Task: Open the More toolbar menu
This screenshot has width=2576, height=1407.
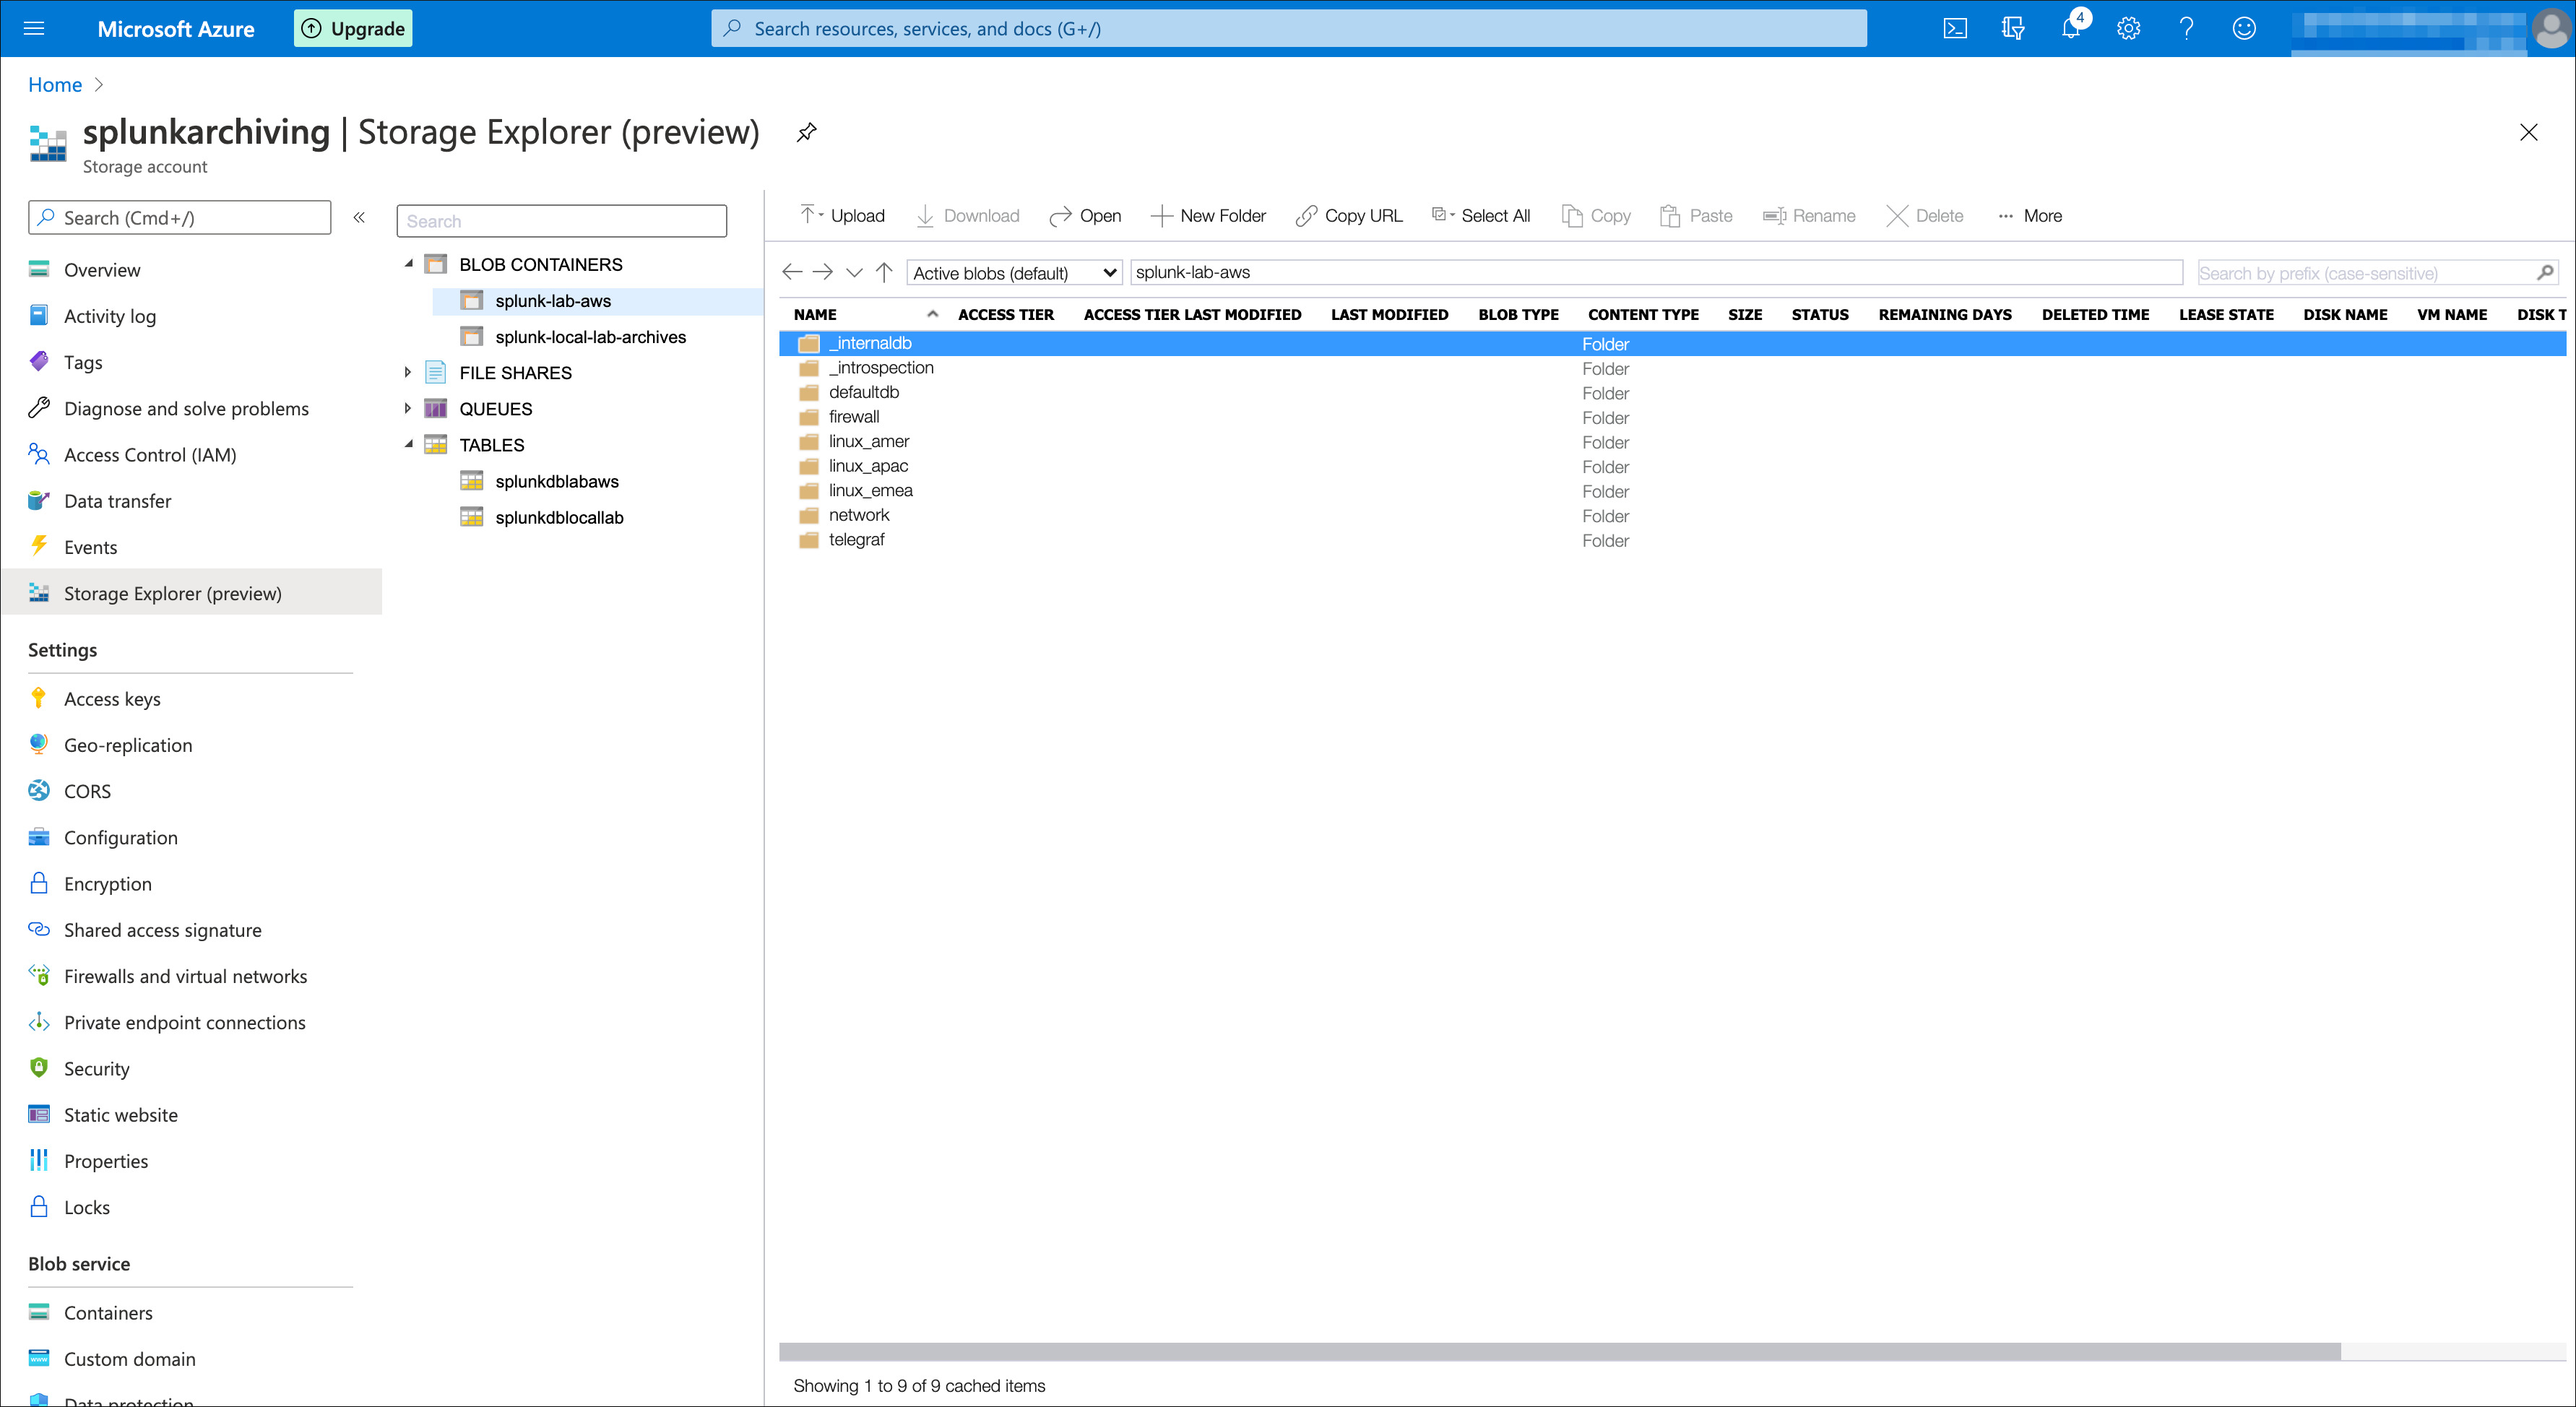Action: [2030, 215]
